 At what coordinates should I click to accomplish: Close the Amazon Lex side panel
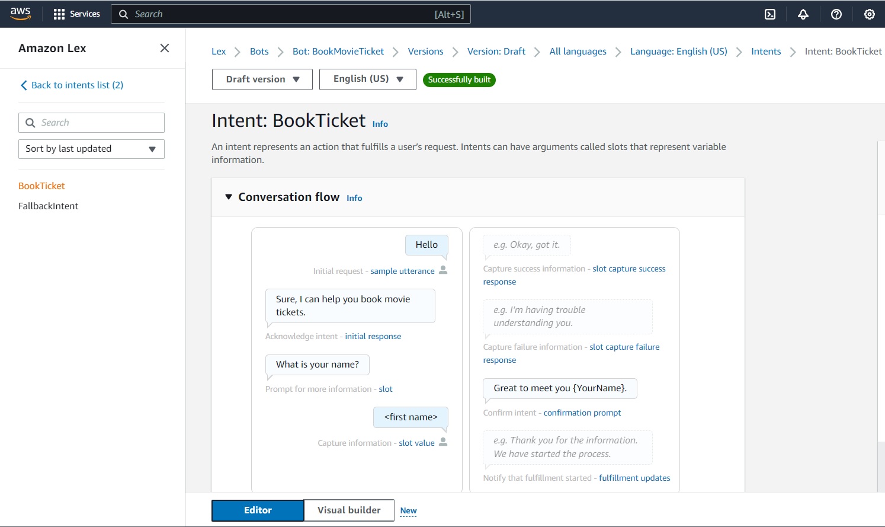click(x=164, y=48)
